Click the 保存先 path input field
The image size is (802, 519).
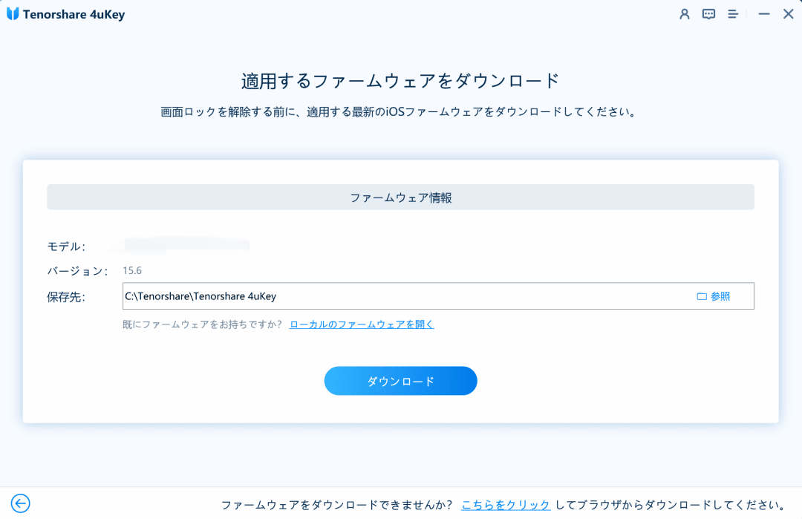click(x=438, y=296)
